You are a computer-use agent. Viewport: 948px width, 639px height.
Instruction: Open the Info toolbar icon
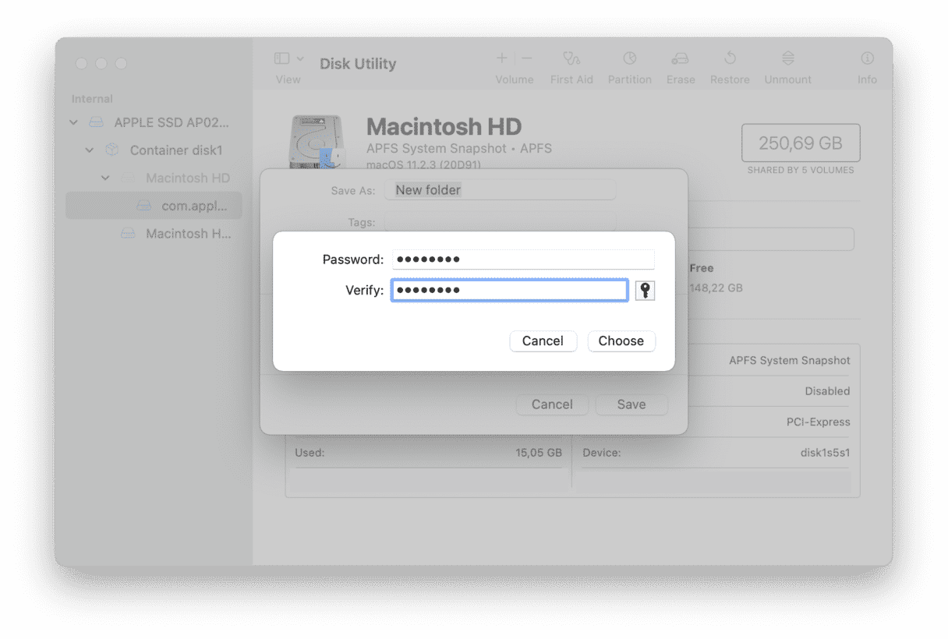tap(867, 58)
